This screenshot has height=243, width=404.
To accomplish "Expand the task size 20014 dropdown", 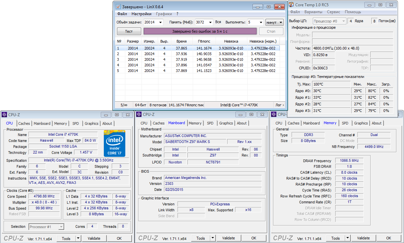I will 161,22.
